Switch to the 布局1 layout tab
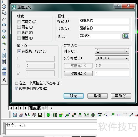Image resolution: width=138 pixels, height=137 pixels. [46, 108]
